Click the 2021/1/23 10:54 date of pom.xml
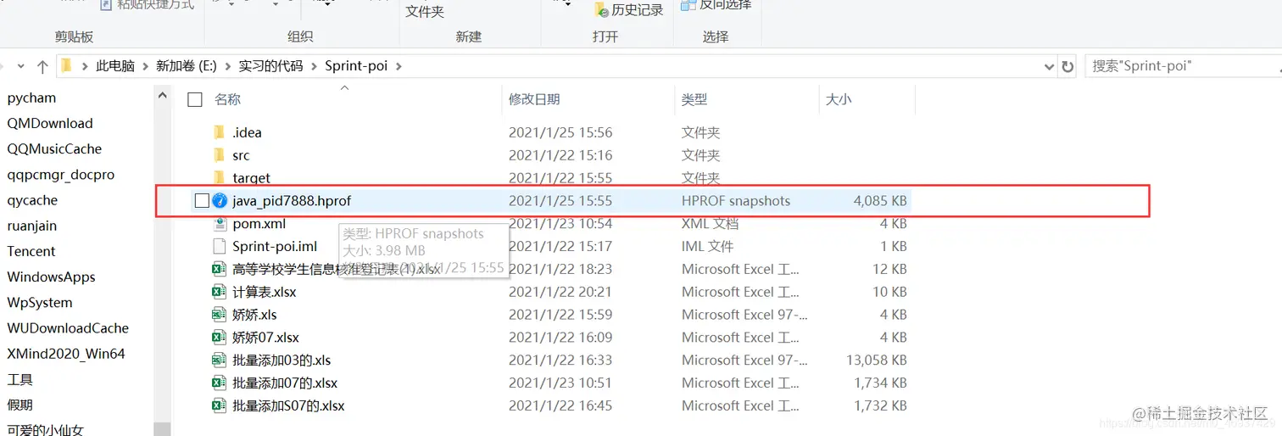This screenshot has height=436, width=1282. pyautogui.click(x=560, y=224)
